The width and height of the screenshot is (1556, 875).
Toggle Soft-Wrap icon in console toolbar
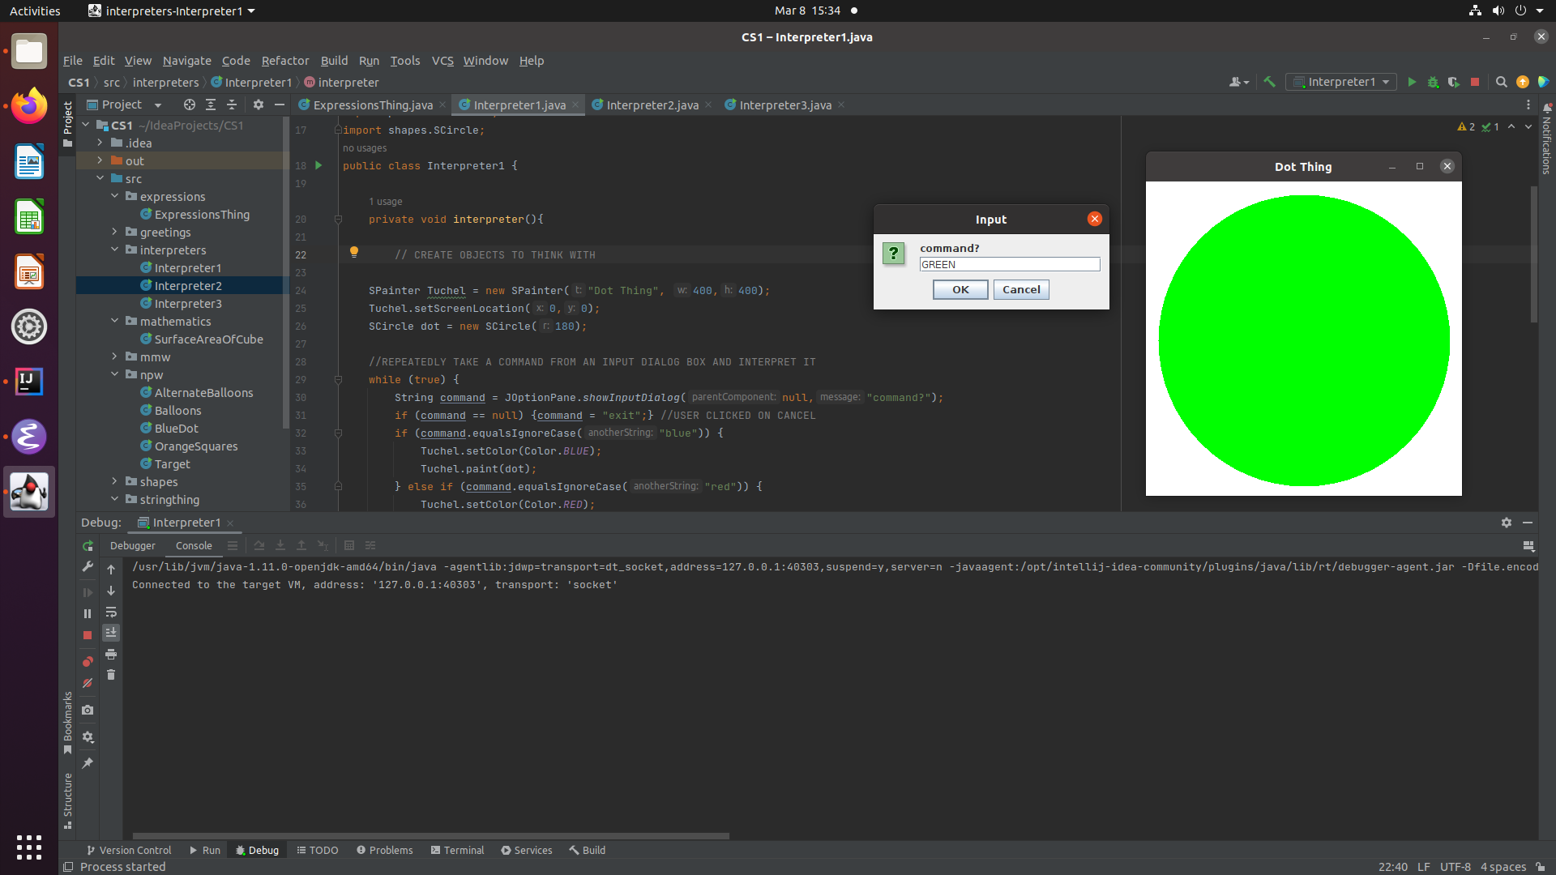pyautogui.click(x=111, y=612)
